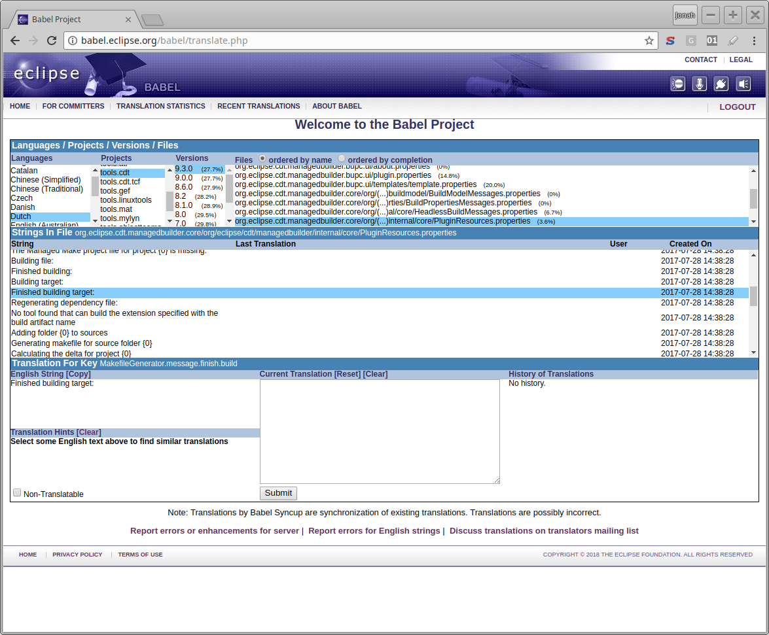Open the PRIVACY POLICY footer link
Image resolution: width=769 pixels, height=635 pixels.
[x=77, y=555]
